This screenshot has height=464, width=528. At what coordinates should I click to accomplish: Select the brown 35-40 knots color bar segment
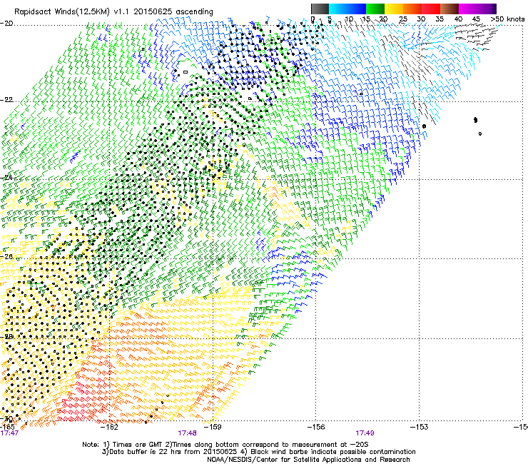click(450, 9)
